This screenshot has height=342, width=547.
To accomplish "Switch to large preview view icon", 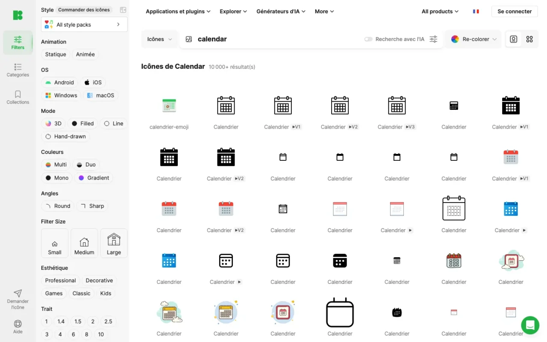I will [514, 39].
